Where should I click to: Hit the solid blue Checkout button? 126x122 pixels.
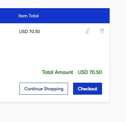pyautogui.click(x=88, y=89)
